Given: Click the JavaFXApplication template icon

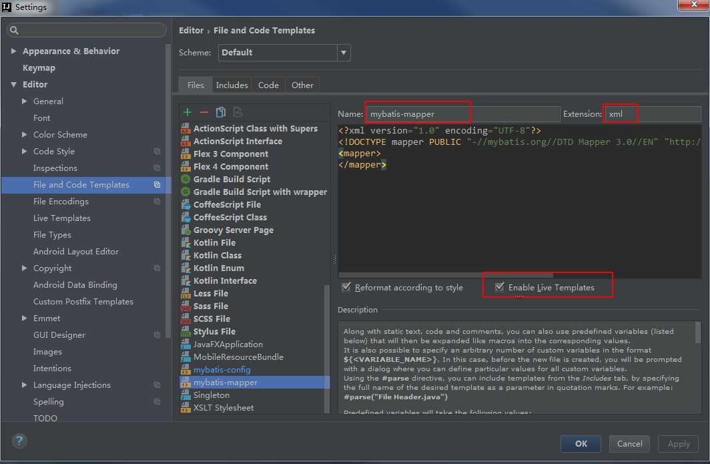Looking at the screenshot, I should pos(186,344).
